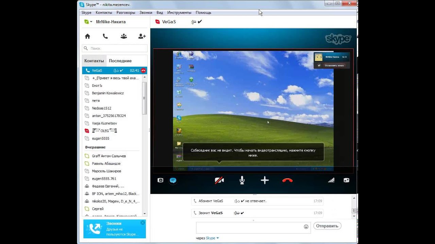Open the Вид menu
Viewport: 435px width, 244px height.
[160, 13]
